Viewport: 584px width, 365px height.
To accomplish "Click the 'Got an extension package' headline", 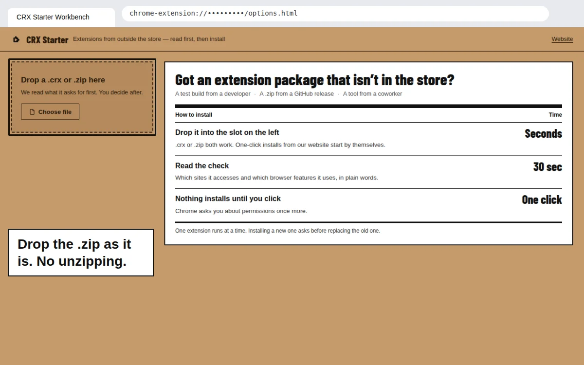I will click(314, 79).
